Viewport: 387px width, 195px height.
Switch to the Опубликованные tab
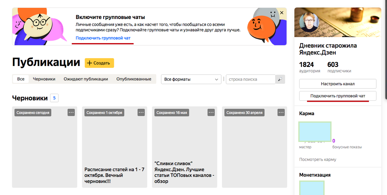[x=134, y=79]
